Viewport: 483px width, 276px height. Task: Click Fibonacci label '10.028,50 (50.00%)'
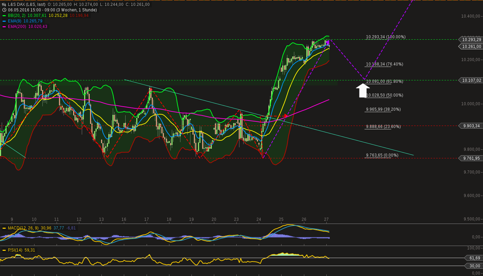coord(384,95)
